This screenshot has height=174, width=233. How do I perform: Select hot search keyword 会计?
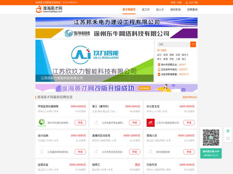click(159, 55)
